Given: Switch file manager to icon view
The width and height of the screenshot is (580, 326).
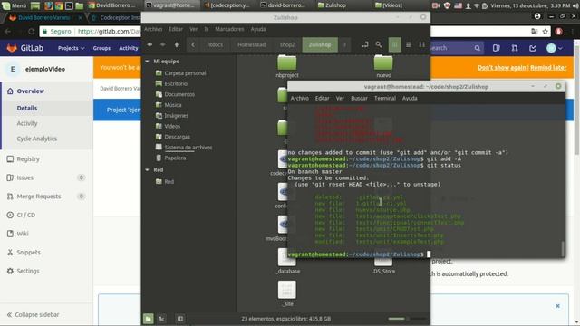Looking at the screenshot, I should 395,44.
